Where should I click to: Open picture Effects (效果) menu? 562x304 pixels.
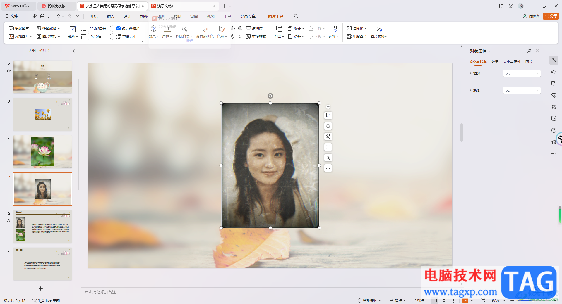pyautogui.click(x=153, y=32)
